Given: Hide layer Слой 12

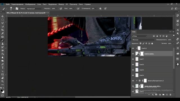Looking at the screenshot, I should click(x=133, y=48).
